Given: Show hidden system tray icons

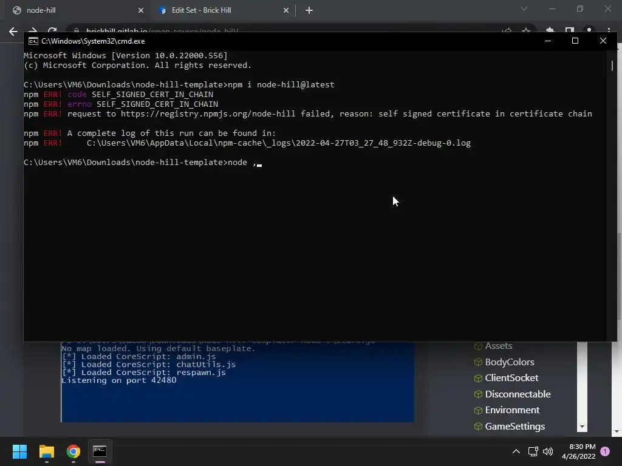Looking at the screenshot, I should [x=516, y=451].
